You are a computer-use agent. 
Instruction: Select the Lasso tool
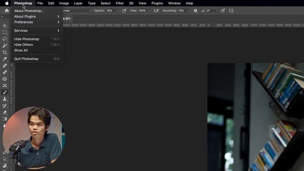coord(5,39)
